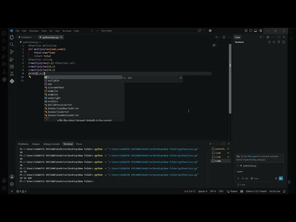Image resolution: width=296 pixels, height=222 pixels.
Task: Toggle the bottom panel layout
Action: [x=255, y=31]
